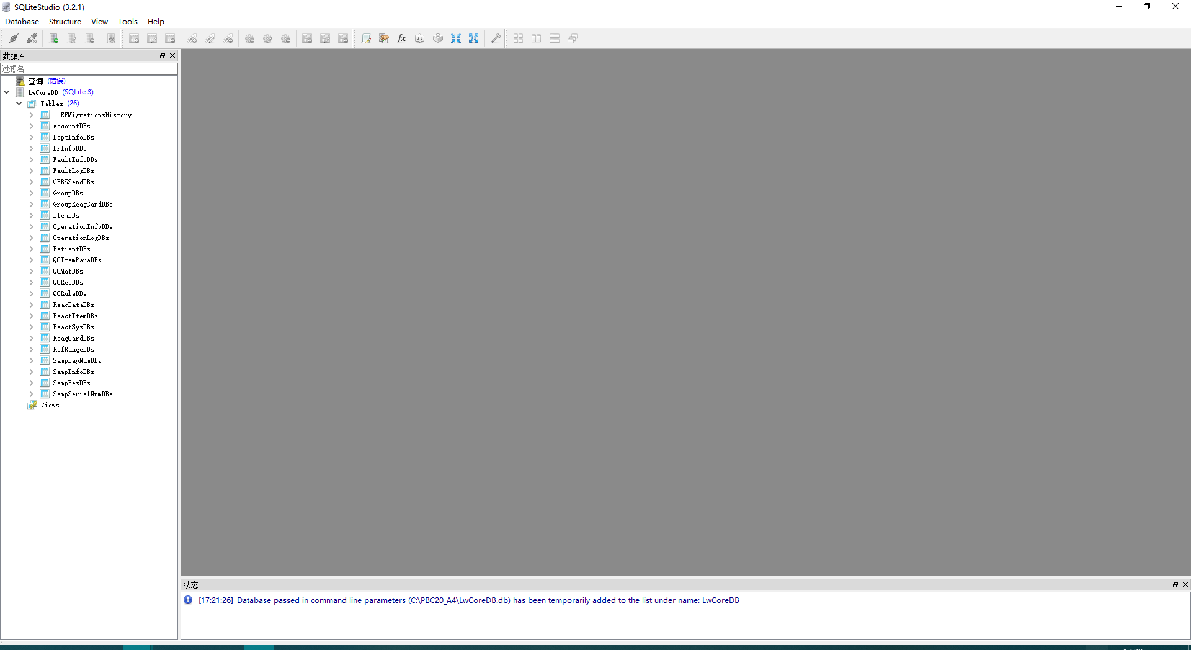Click the Delete view toolbar icon
1191x650 pixels.
(x=343, y=38)
